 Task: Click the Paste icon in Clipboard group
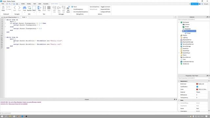tap(3, 8)
